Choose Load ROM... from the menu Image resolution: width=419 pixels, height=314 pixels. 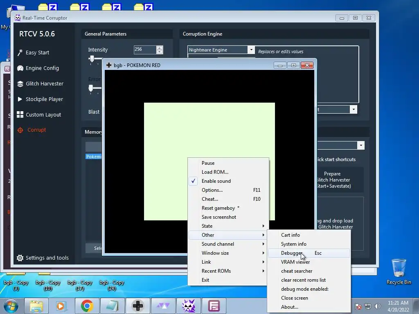click(228, 172)
